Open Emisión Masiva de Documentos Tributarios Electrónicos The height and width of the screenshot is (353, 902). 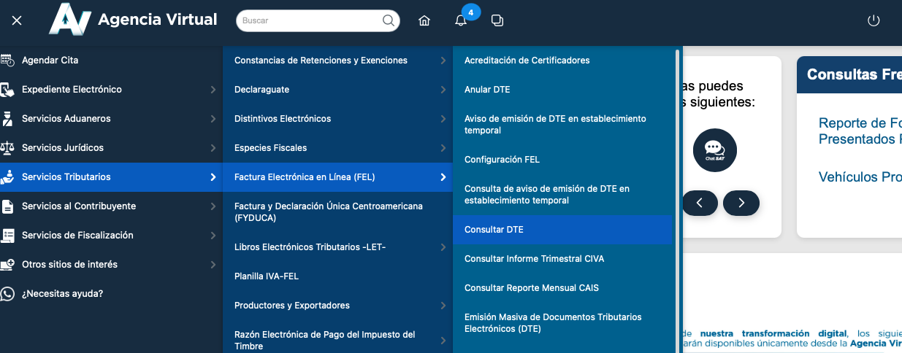[562, 323]
